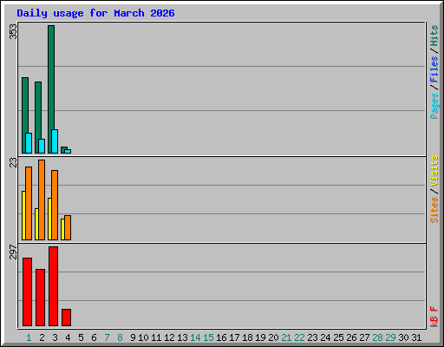444x347 pixels.
Task: Click the orange sites bar for day 3
Action: (x=55, y=205)
